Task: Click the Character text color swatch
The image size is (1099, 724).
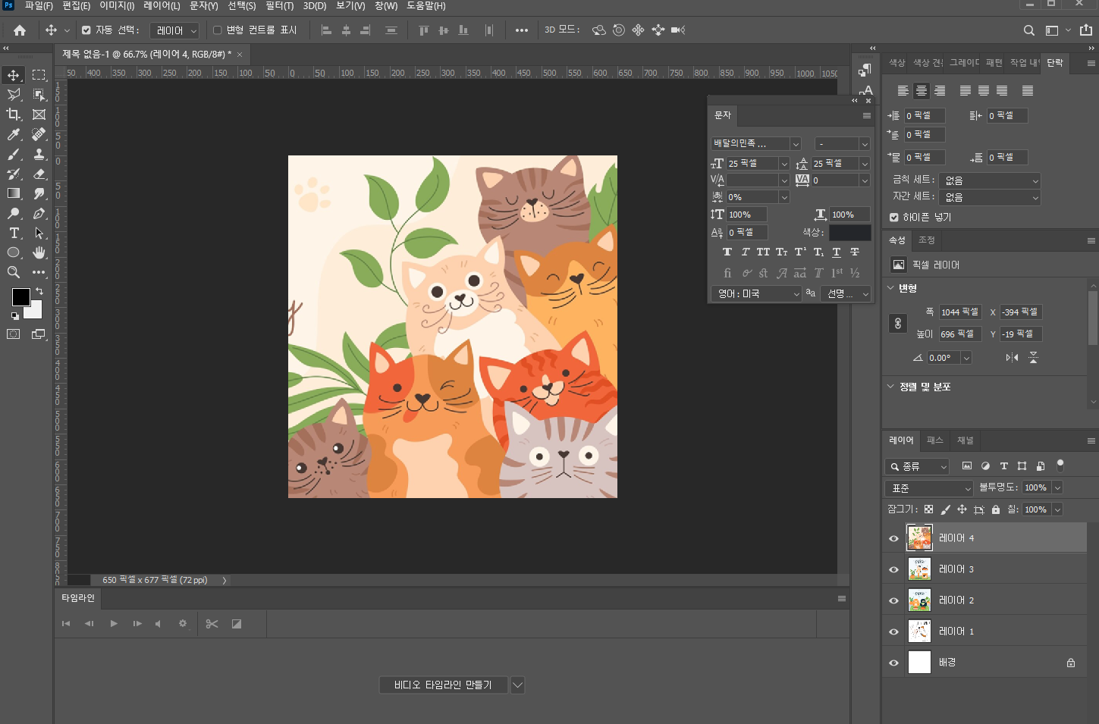Action: tap(849, 233)
